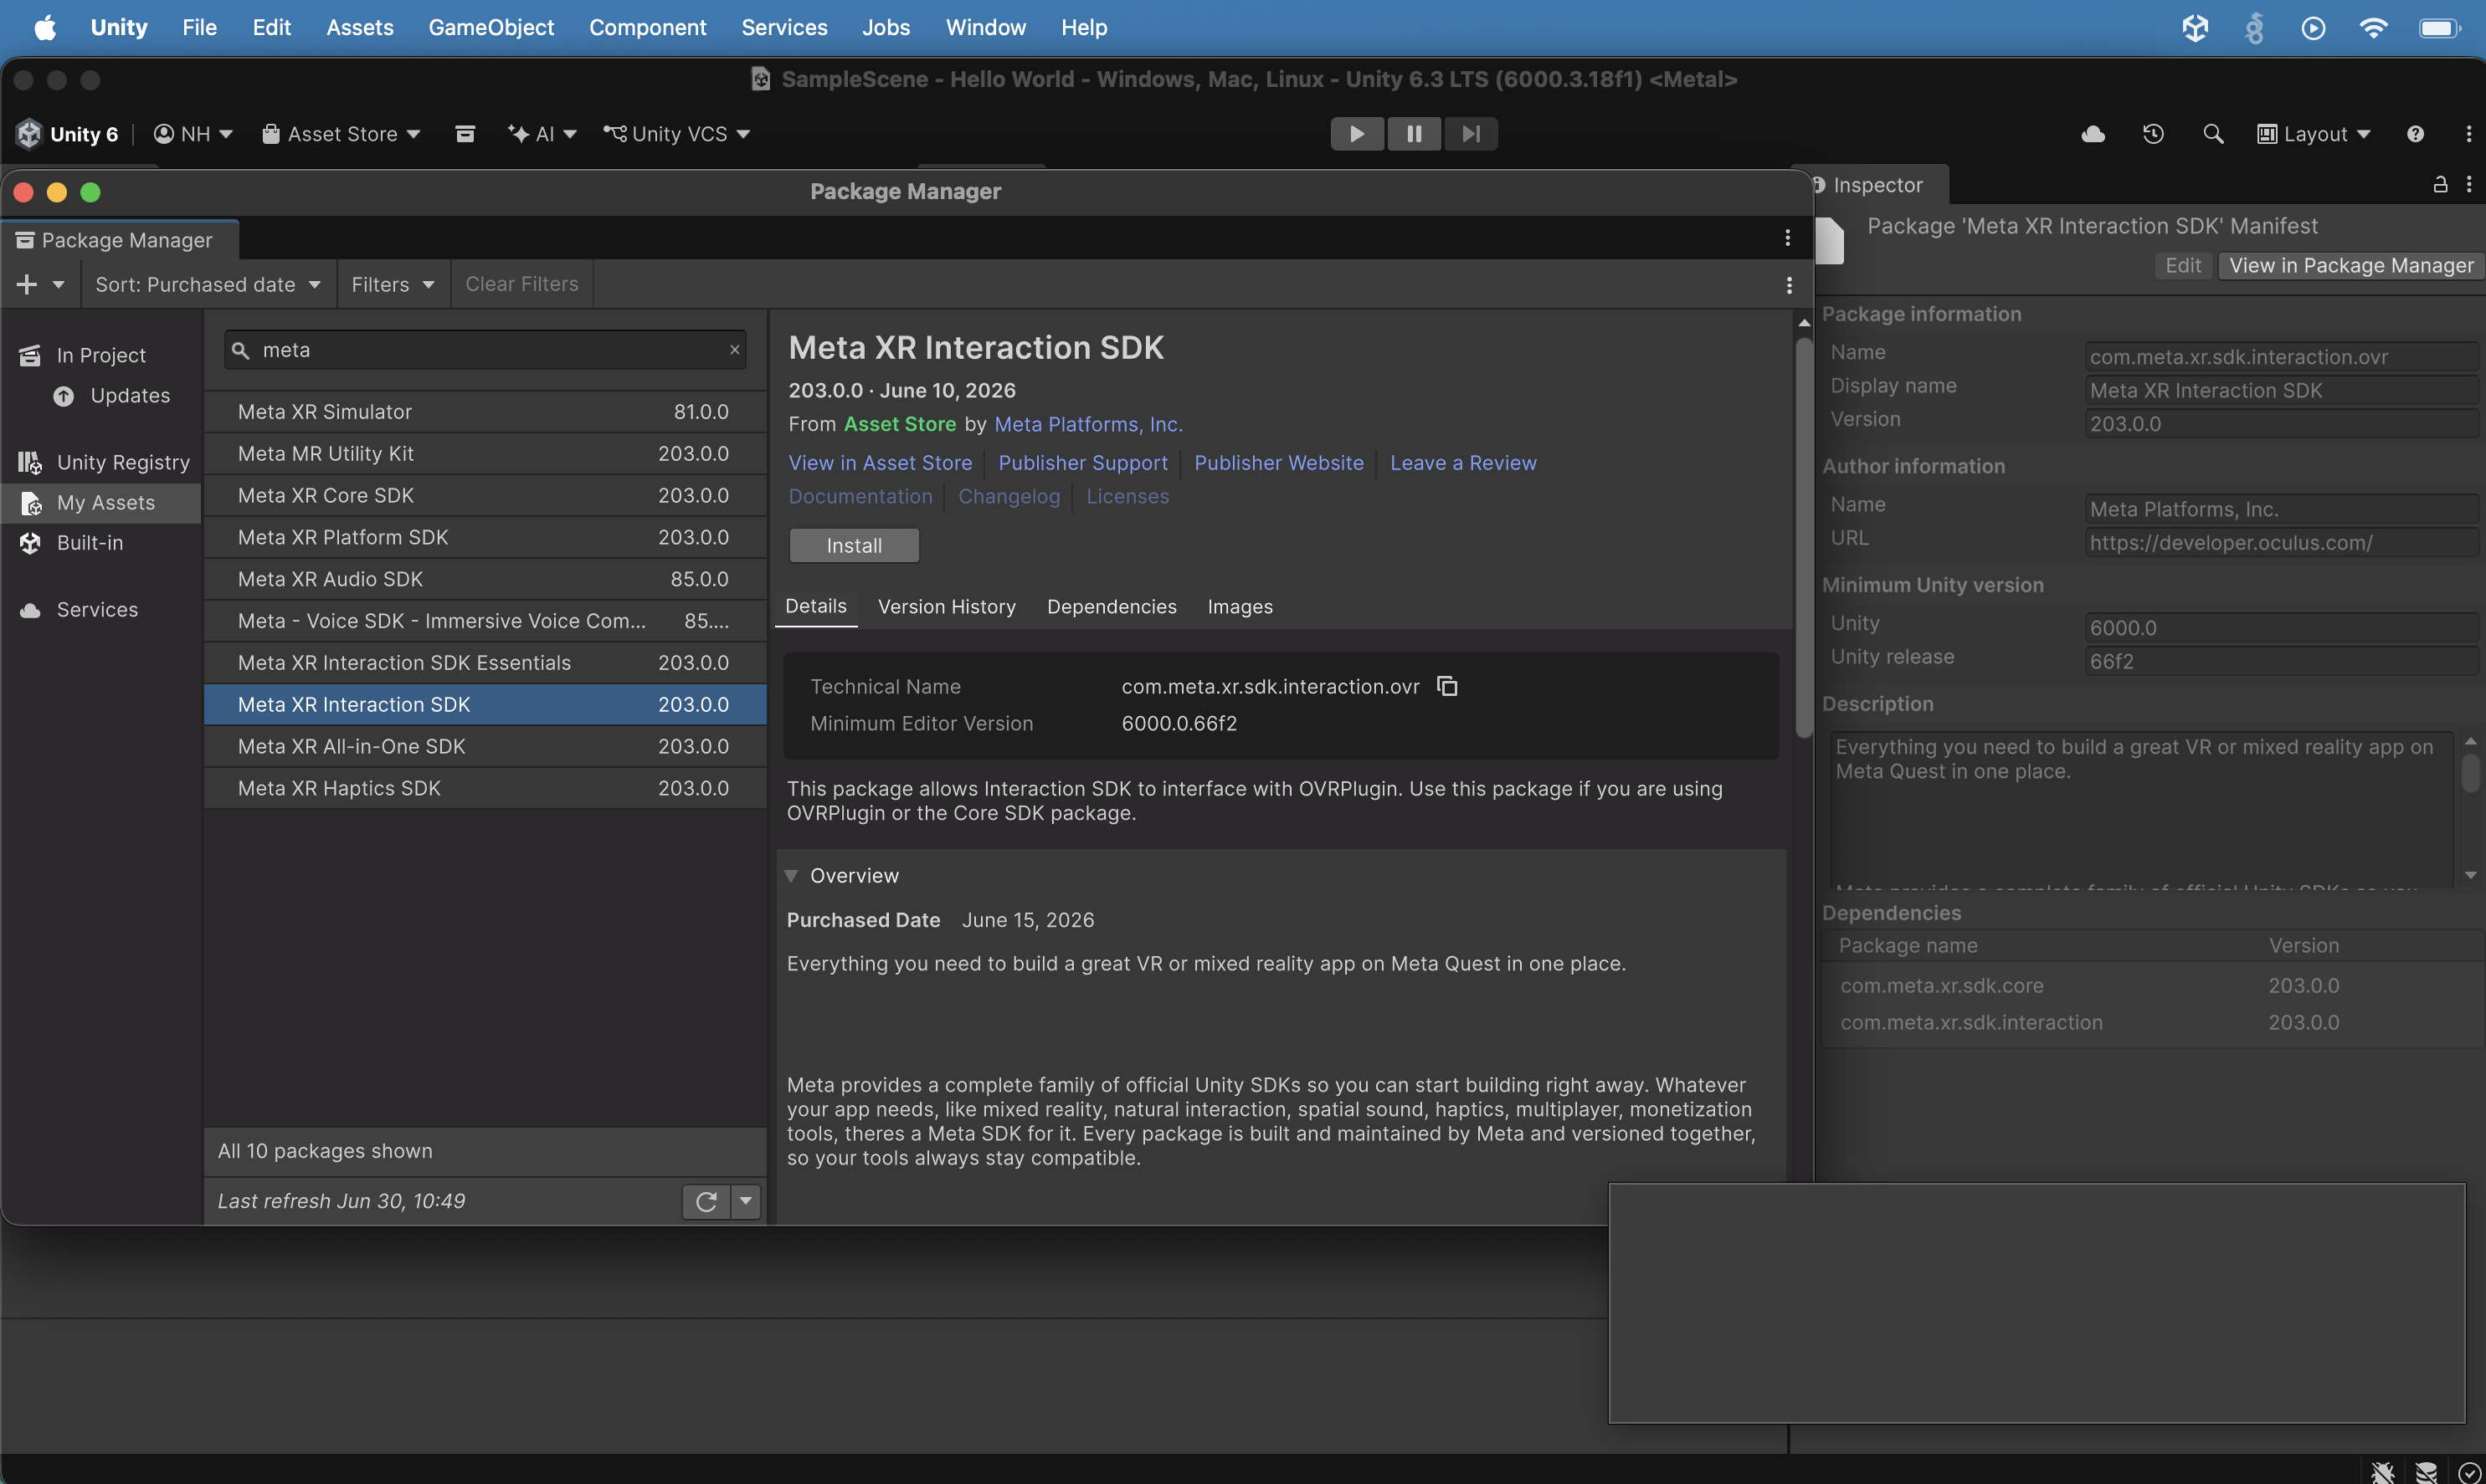Click the refresh package list button

coord(706,1201)
